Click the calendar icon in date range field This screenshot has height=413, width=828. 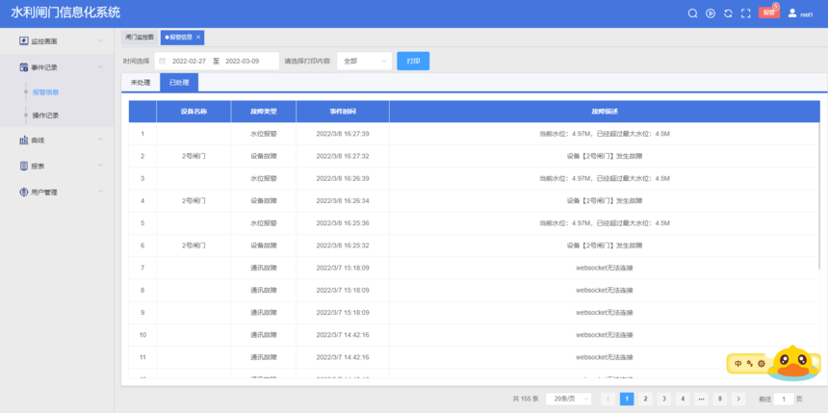point(162,61)
